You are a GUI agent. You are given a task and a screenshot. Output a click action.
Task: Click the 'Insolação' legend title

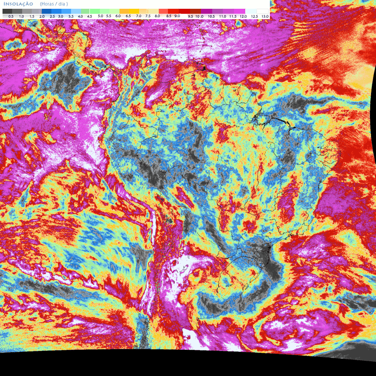(x=18, y=4)
